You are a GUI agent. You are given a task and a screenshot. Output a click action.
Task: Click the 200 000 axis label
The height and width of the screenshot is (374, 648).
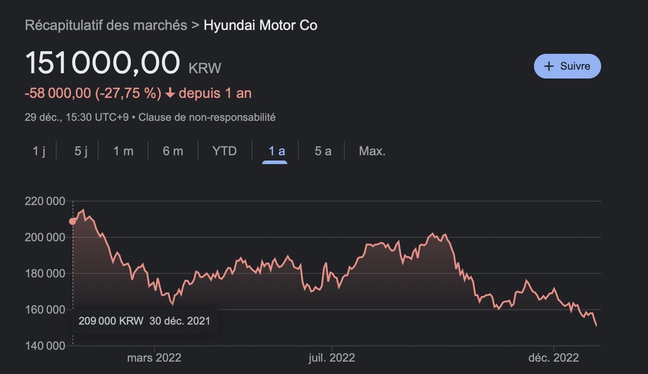pyautogui.click(x=45, y=238)
